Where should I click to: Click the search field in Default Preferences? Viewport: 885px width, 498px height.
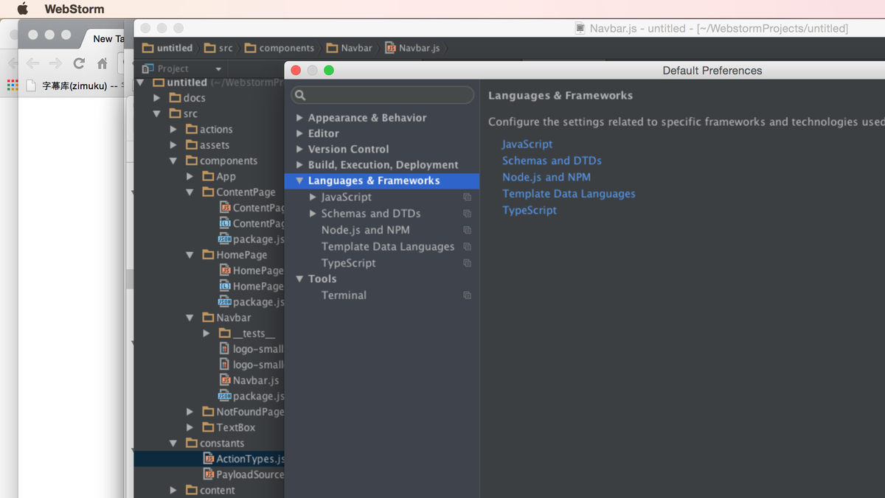[x=382, y=95]
